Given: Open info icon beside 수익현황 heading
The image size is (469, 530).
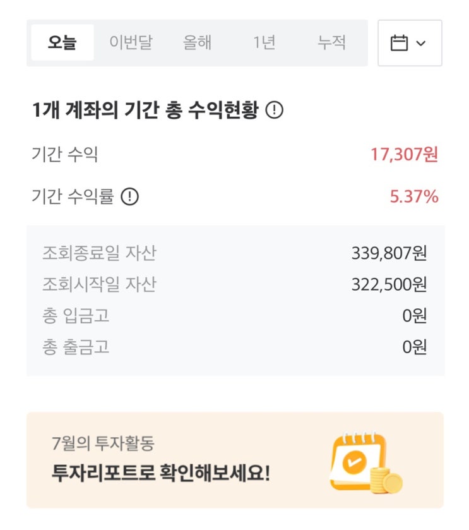Looking at the screenshot, I should pos(274,111).
